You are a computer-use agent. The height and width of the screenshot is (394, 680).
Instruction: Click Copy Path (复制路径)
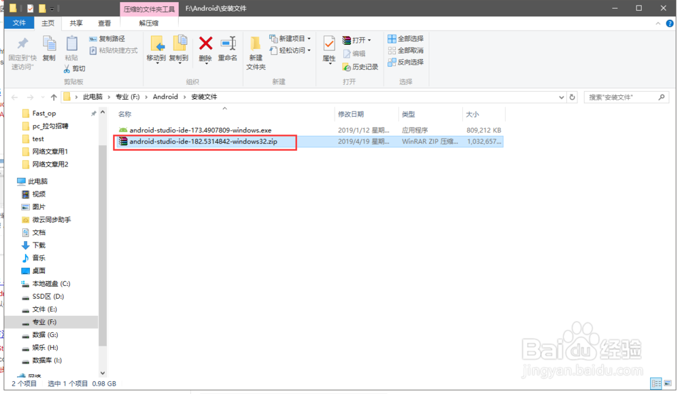tap(107, 39)
